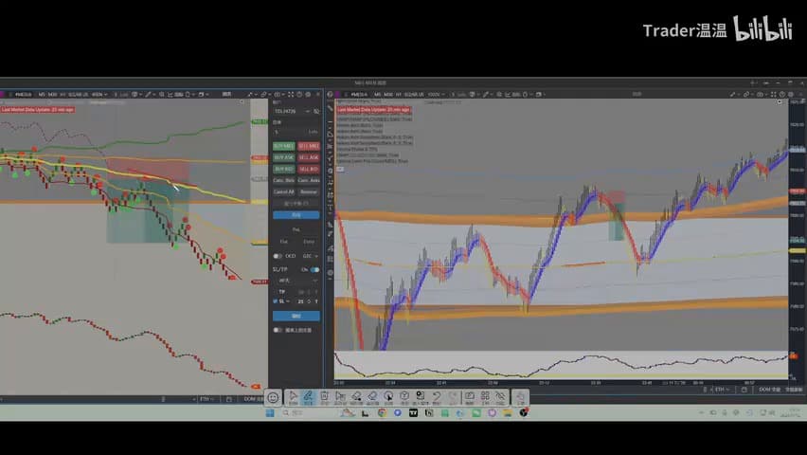
Task: Open the black TT app on taskbar
Action: click(413, 412)
